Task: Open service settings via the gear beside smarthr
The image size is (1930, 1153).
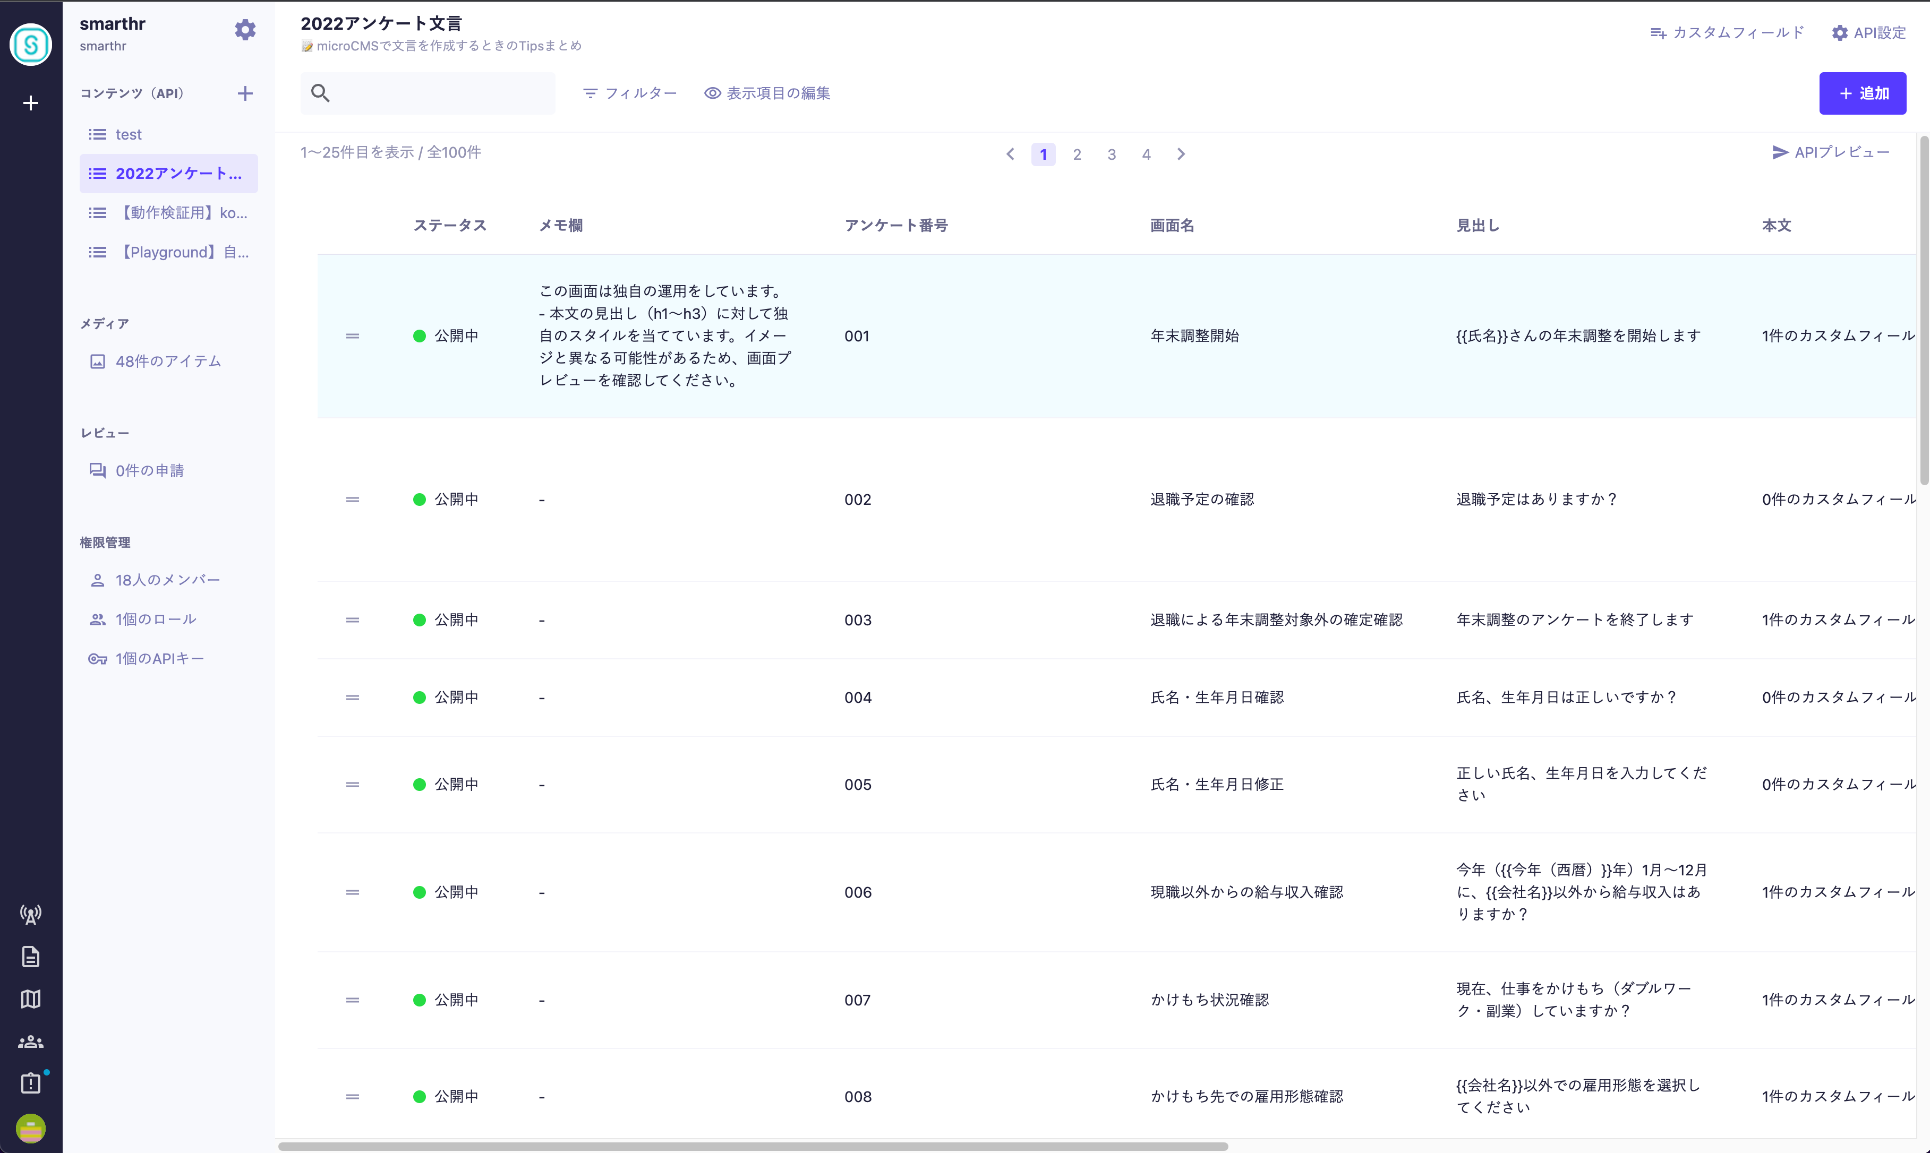Action: (245, 30)
